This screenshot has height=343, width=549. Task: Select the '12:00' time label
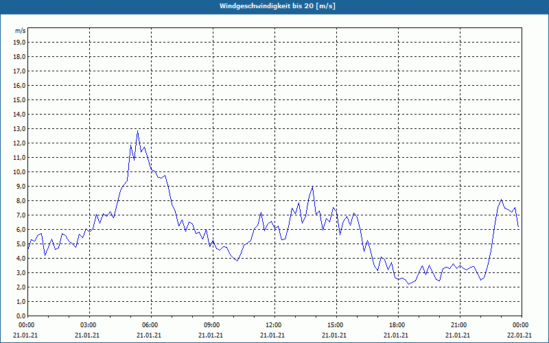272,325
